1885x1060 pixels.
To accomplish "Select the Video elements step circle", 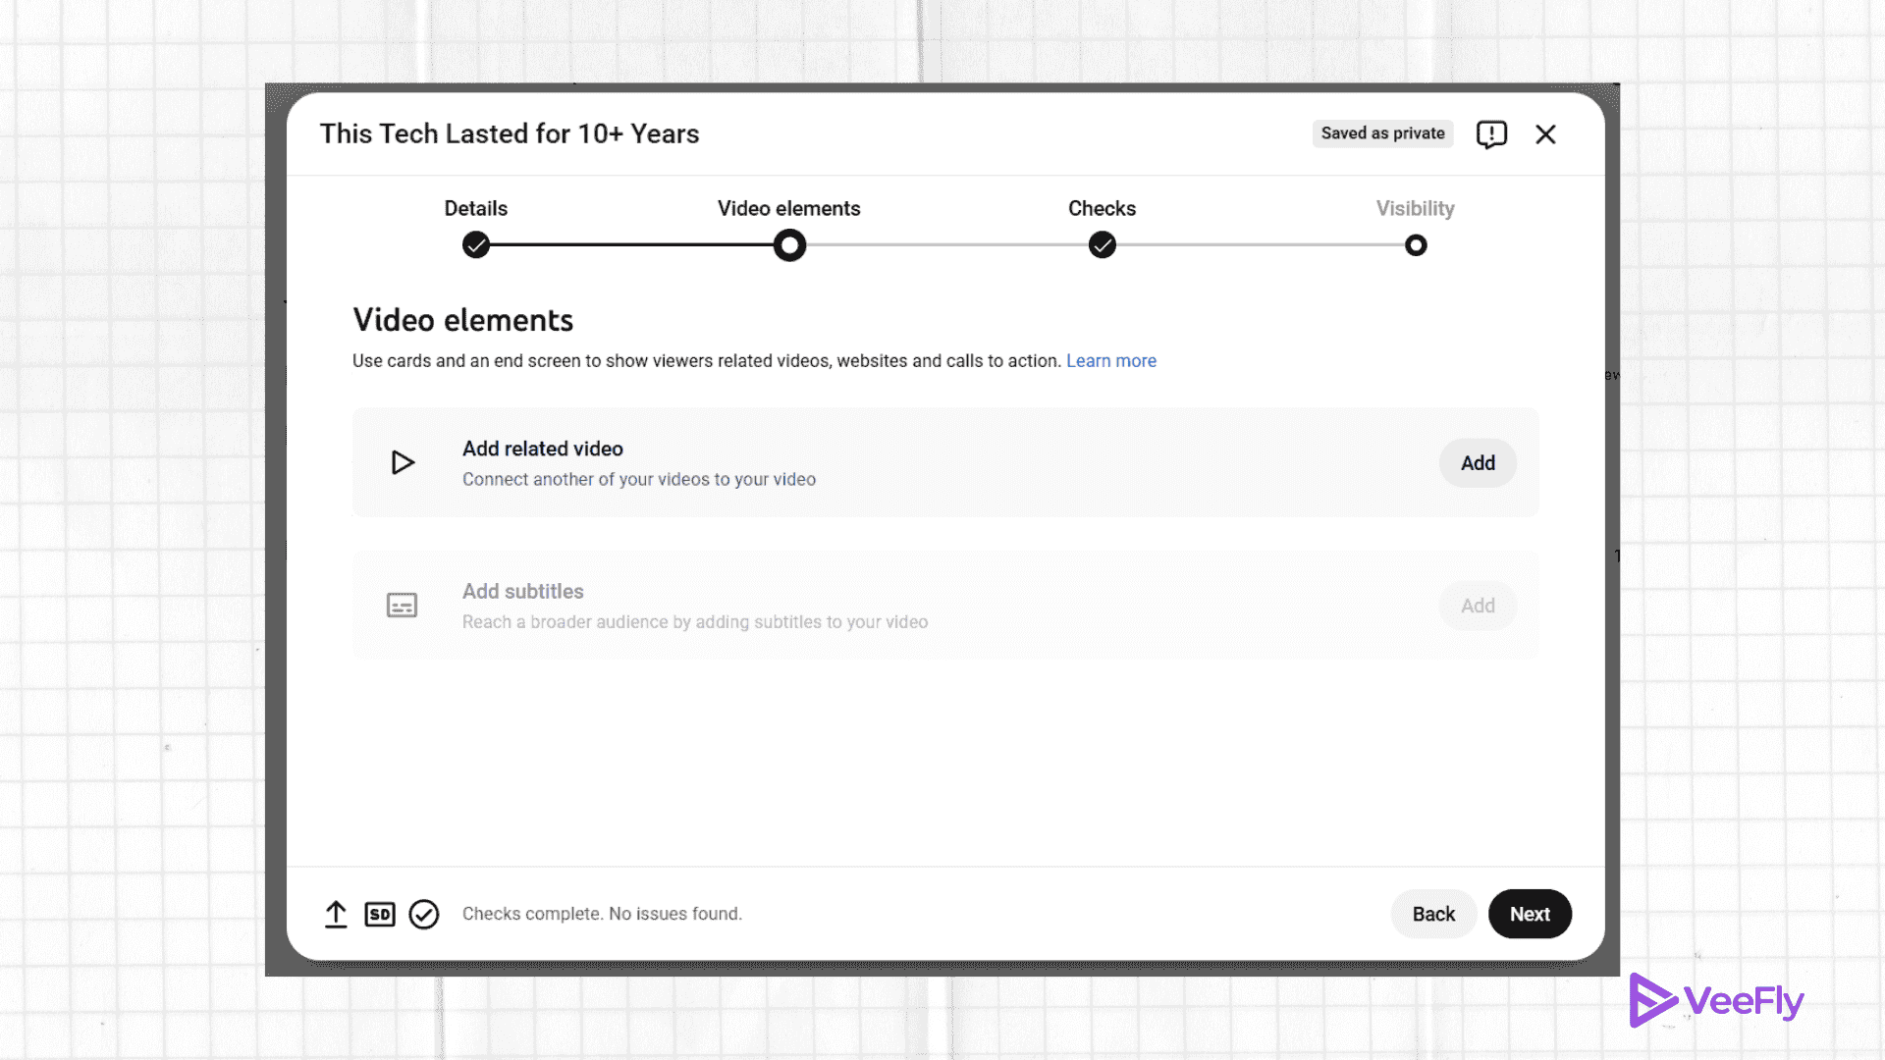I will click(789, 245).
